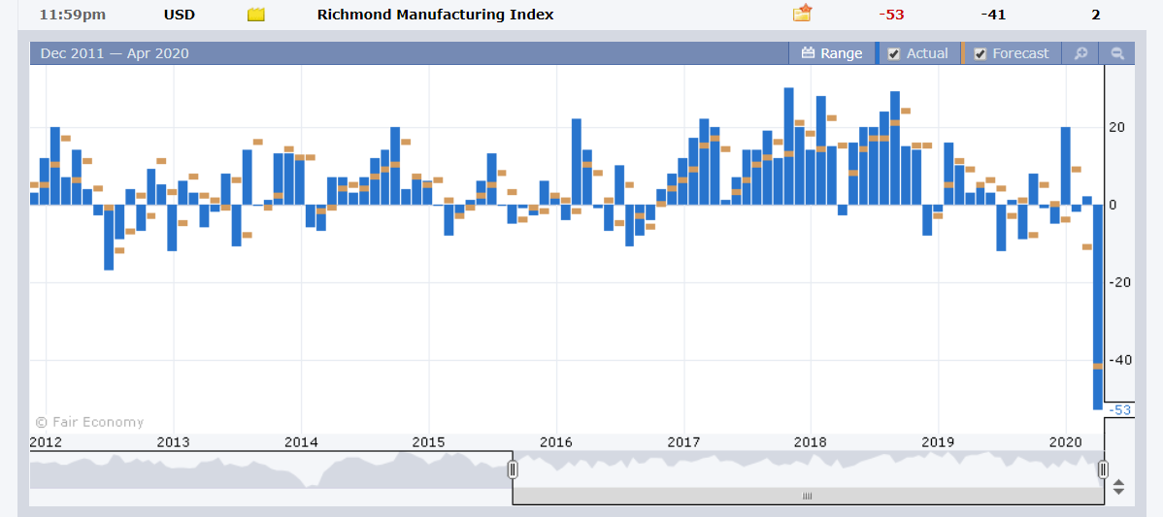Screen dimensions: 1163x517
Task: Click the zoom out magnifier icon
Action: click(1117, 53)
